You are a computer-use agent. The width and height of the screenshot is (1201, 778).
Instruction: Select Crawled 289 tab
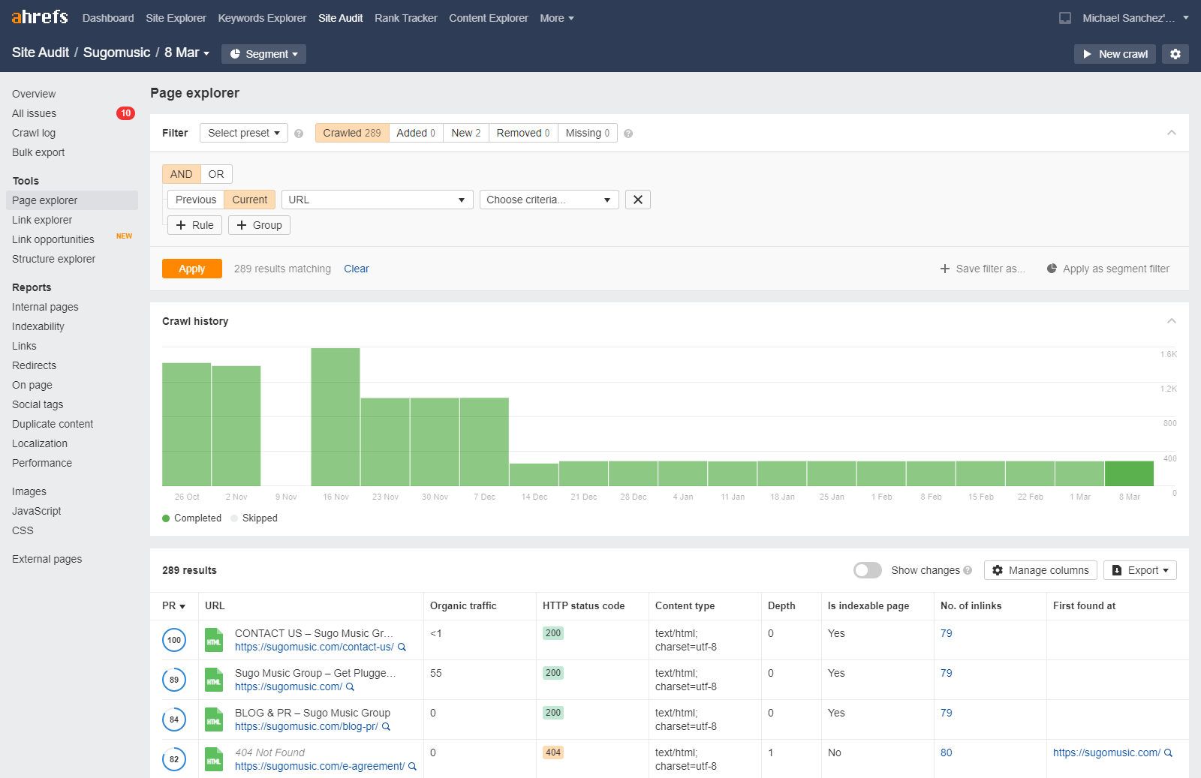[352, 133]
